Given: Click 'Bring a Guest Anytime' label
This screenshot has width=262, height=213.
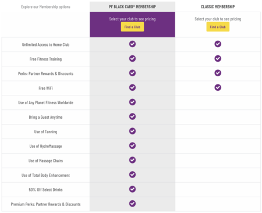Looking at the screenshot, I should coord(45,117).
